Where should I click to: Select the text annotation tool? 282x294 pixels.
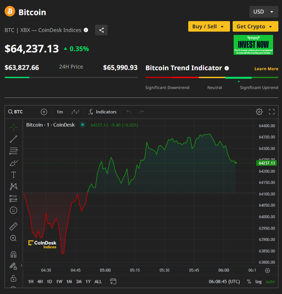(x=14, y=175)
